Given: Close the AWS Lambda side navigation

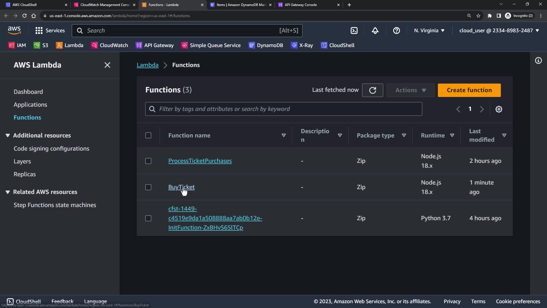Looking at the screenshot, I should coord(107,65).
